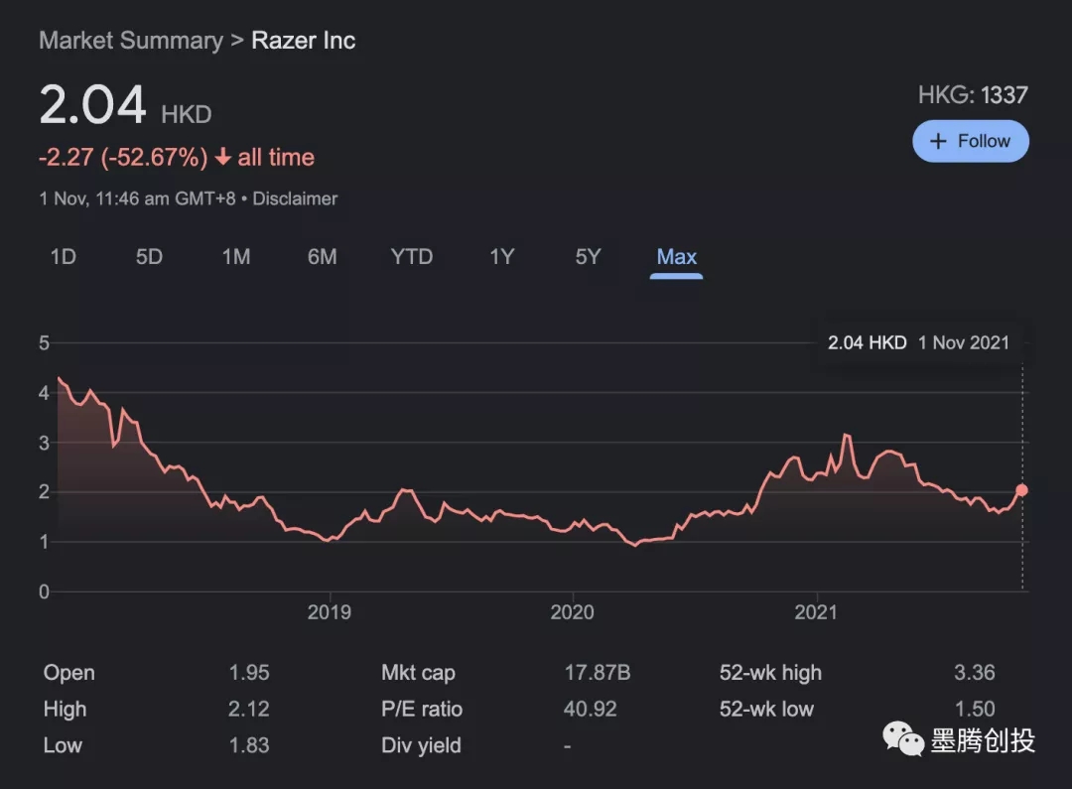Follow the Razer Inc stock
Screen dimensions: 1072x789
[970, 142]
